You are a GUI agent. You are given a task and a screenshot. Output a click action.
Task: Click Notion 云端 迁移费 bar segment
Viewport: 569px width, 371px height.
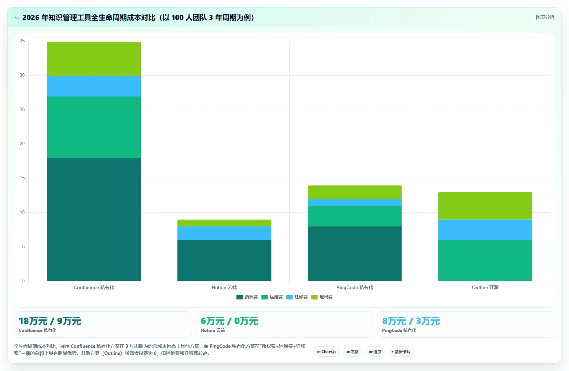click(224, 233)
